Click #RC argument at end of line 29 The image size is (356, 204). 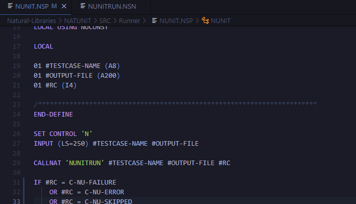[x=224, y=163]
